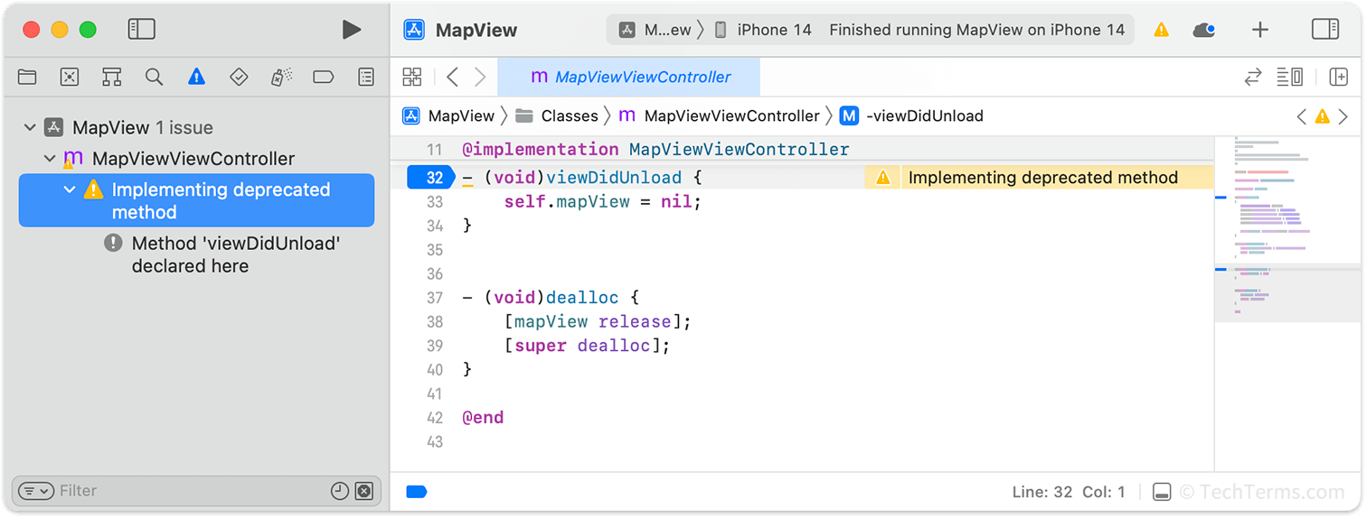Click the MapView app icon in toolbar
The image size is (1366, 518).
414,30
